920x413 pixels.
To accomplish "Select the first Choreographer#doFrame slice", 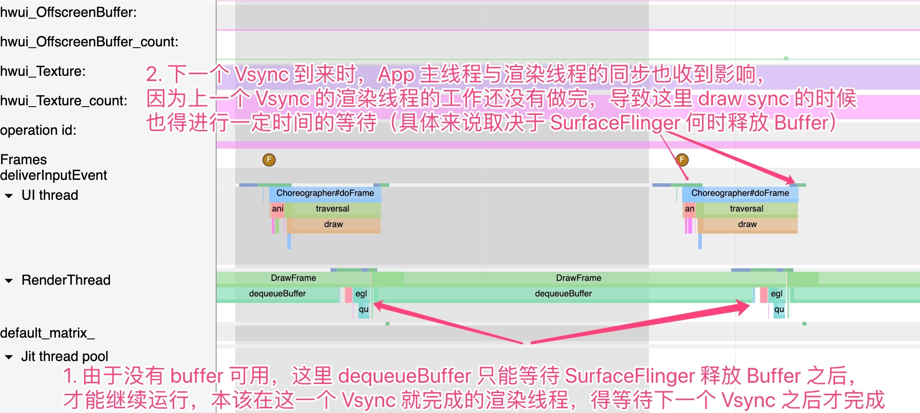I will click(325, 193).
